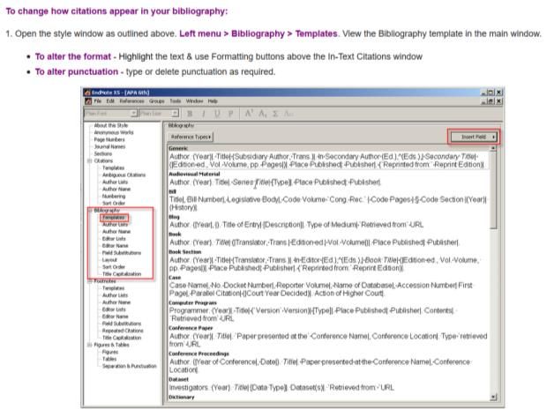Click the style document icon beside File menu
The width and height of the screenshot is (554, 417).
click(x=88, y=101)
